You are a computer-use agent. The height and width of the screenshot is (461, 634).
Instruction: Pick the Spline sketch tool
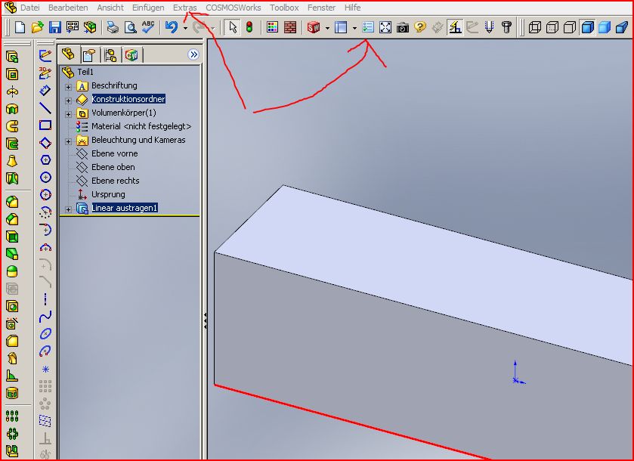(45, 316)
